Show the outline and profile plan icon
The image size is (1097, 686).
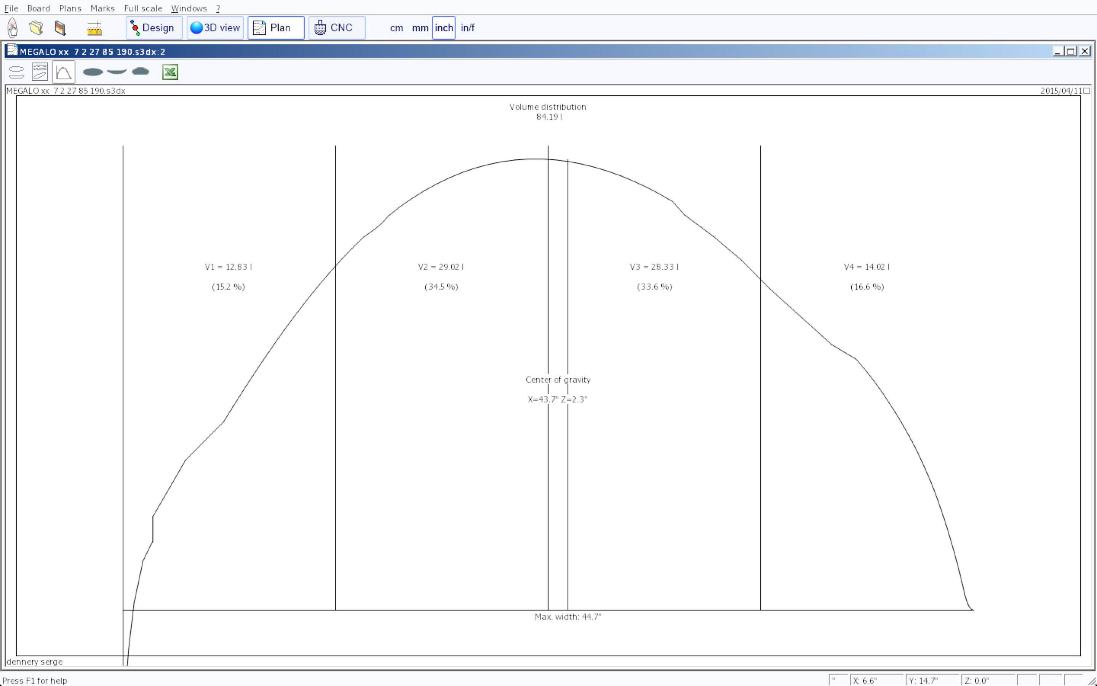tap(16, 72)
